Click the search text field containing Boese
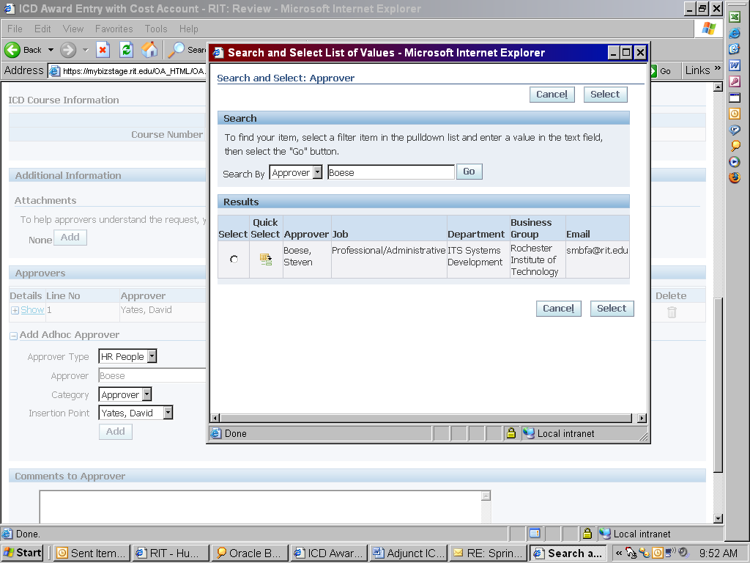Viewport: 750px width, 563px height. click(x=390, y=172)
